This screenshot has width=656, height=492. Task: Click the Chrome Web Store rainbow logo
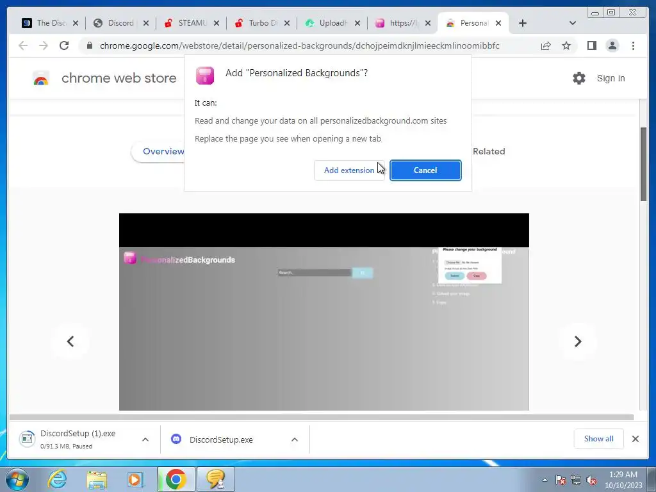[41, 78]
